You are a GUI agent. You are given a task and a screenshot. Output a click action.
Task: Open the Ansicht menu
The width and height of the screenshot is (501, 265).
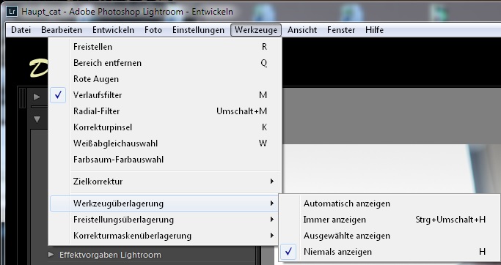tap(302, 30)
